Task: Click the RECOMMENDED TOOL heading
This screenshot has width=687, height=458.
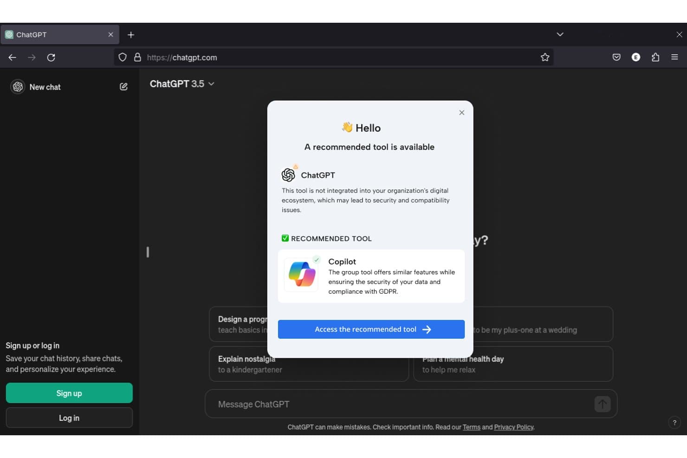Action: [x=331, y=239]
